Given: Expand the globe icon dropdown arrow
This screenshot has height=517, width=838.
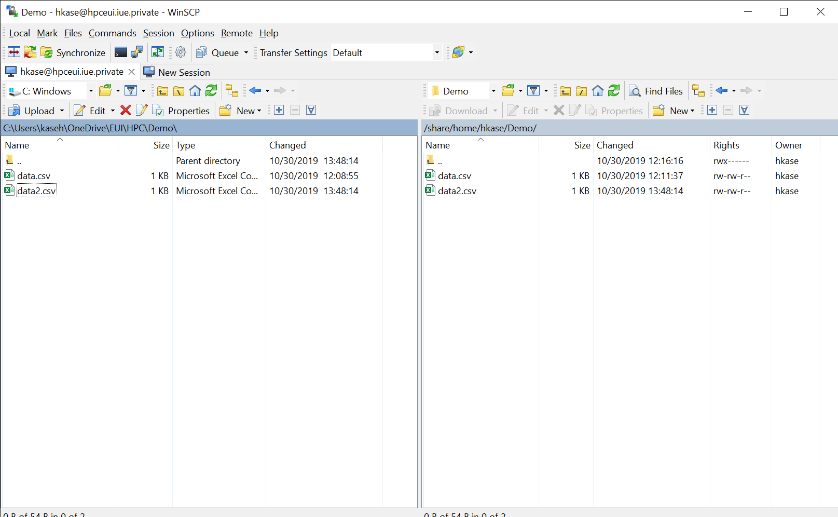Looking at the screenshot, I should coord(471,52).
